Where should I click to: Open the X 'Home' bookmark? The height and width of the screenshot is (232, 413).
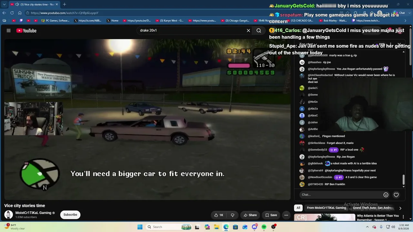click(x=112, y=21)
